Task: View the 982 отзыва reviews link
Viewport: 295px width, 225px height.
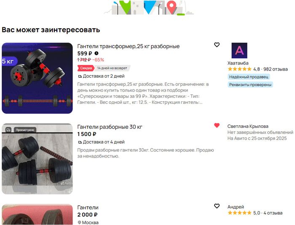Action: coord(276,69)
